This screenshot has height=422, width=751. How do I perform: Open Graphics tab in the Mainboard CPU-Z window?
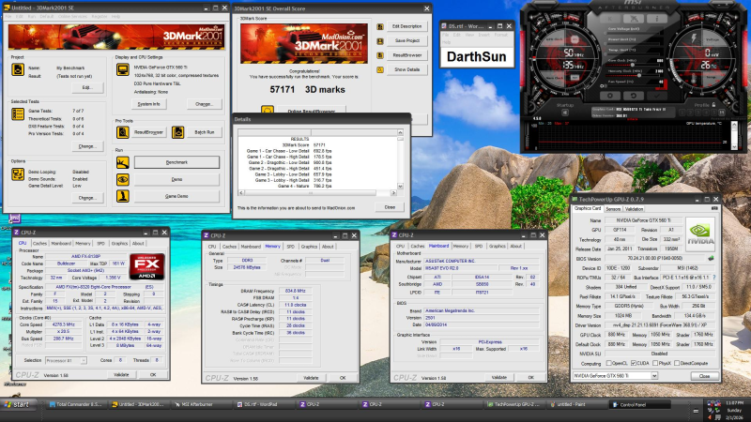498,246
